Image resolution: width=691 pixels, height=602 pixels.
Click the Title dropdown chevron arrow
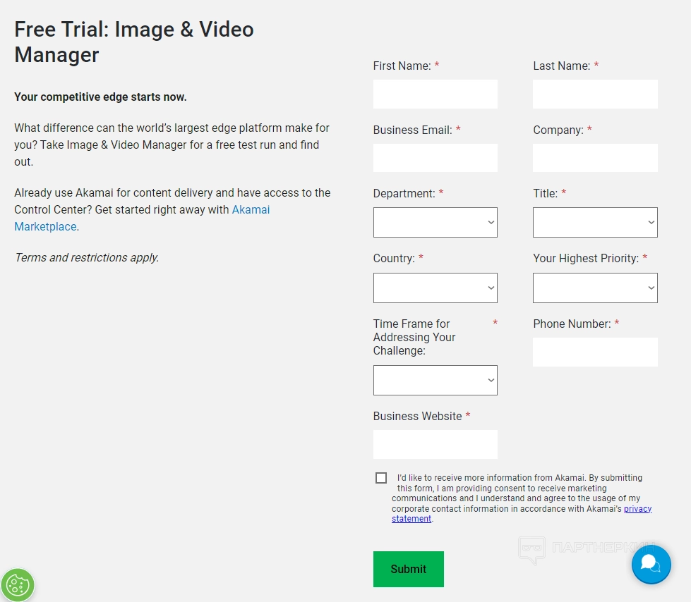651,223
